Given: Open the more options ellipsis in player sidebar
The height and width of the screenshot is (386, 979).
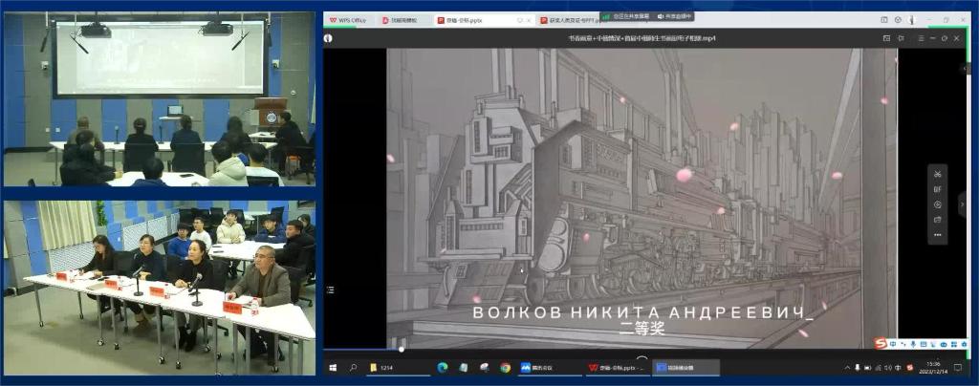Looking at the screenshot, I should [937, 234].
